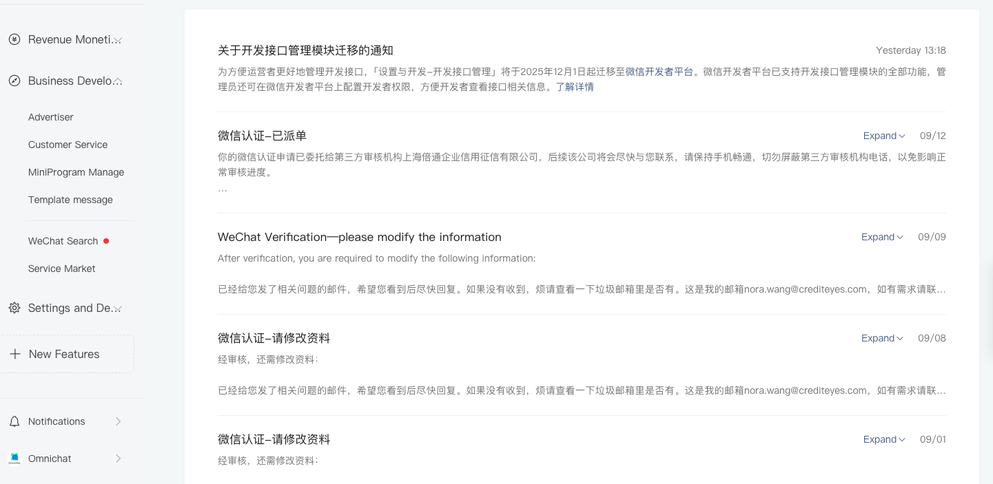Click the red dot beside WeChat Search
This screenshot has height=484, width=993.
tap(106, 241)
